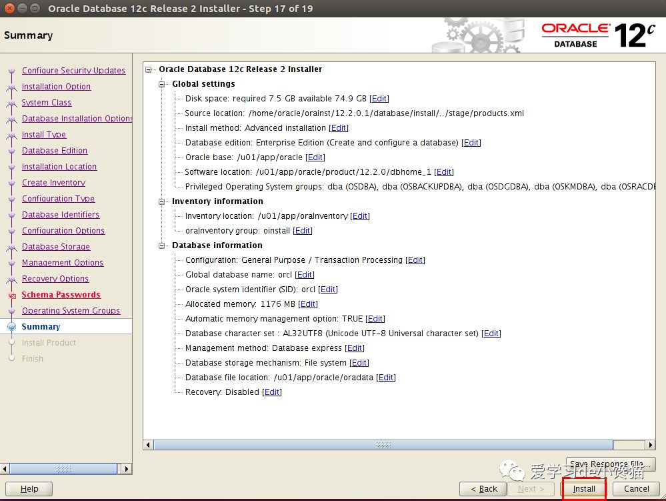The image size is (666, 501).
Task: Edit the Global database name orcl
Action: tap(305, 275)
